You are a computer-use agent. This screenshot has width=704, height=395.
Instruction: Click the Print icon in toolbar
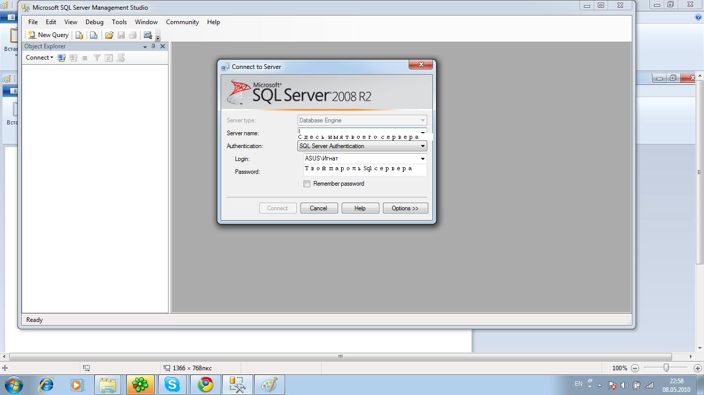[x=133, y=35]
